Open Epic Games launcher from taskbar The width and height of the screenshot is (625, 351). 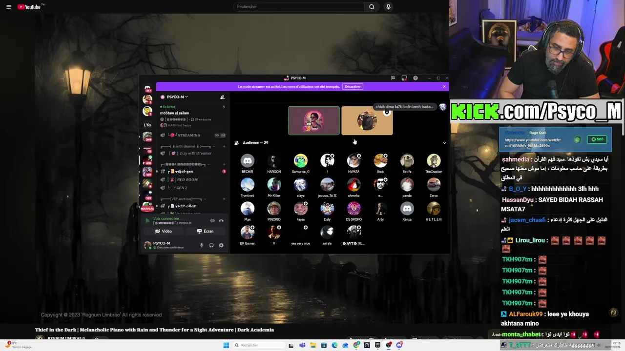click(x=377, y=345)
